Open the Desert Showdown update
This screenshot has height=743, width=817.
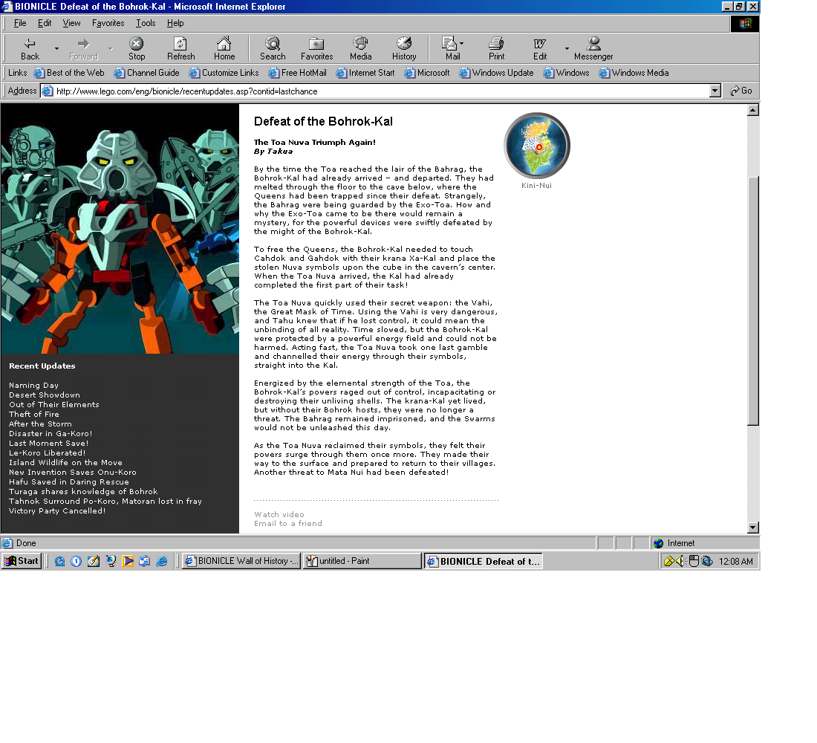(45, 395)
